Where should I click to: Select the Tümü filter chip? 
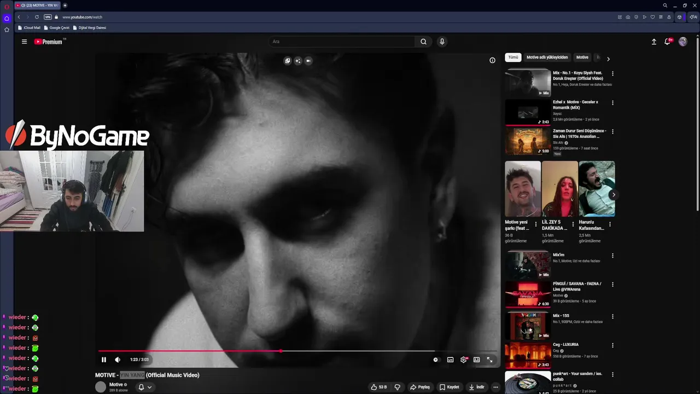tap(513, 57)
